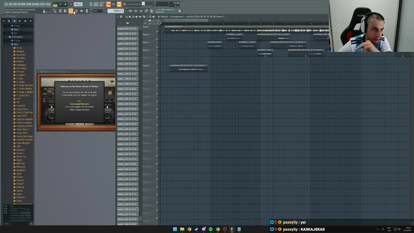414x233 pixels.
Task: Select Sytrus-area Sakura generator in Browser
Action: pos(19,191)
